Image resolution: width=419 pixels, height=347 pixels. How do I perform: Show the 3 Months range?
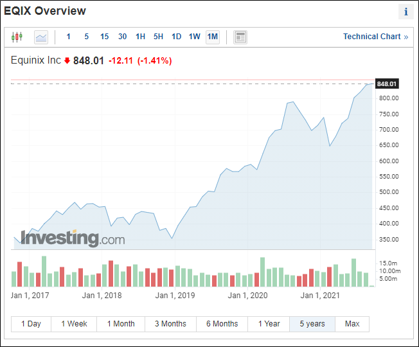point(170,324)
